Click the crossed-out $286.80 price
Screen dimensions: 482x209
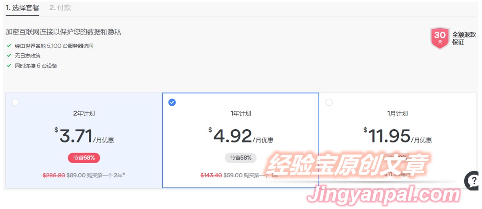point(54,175)
